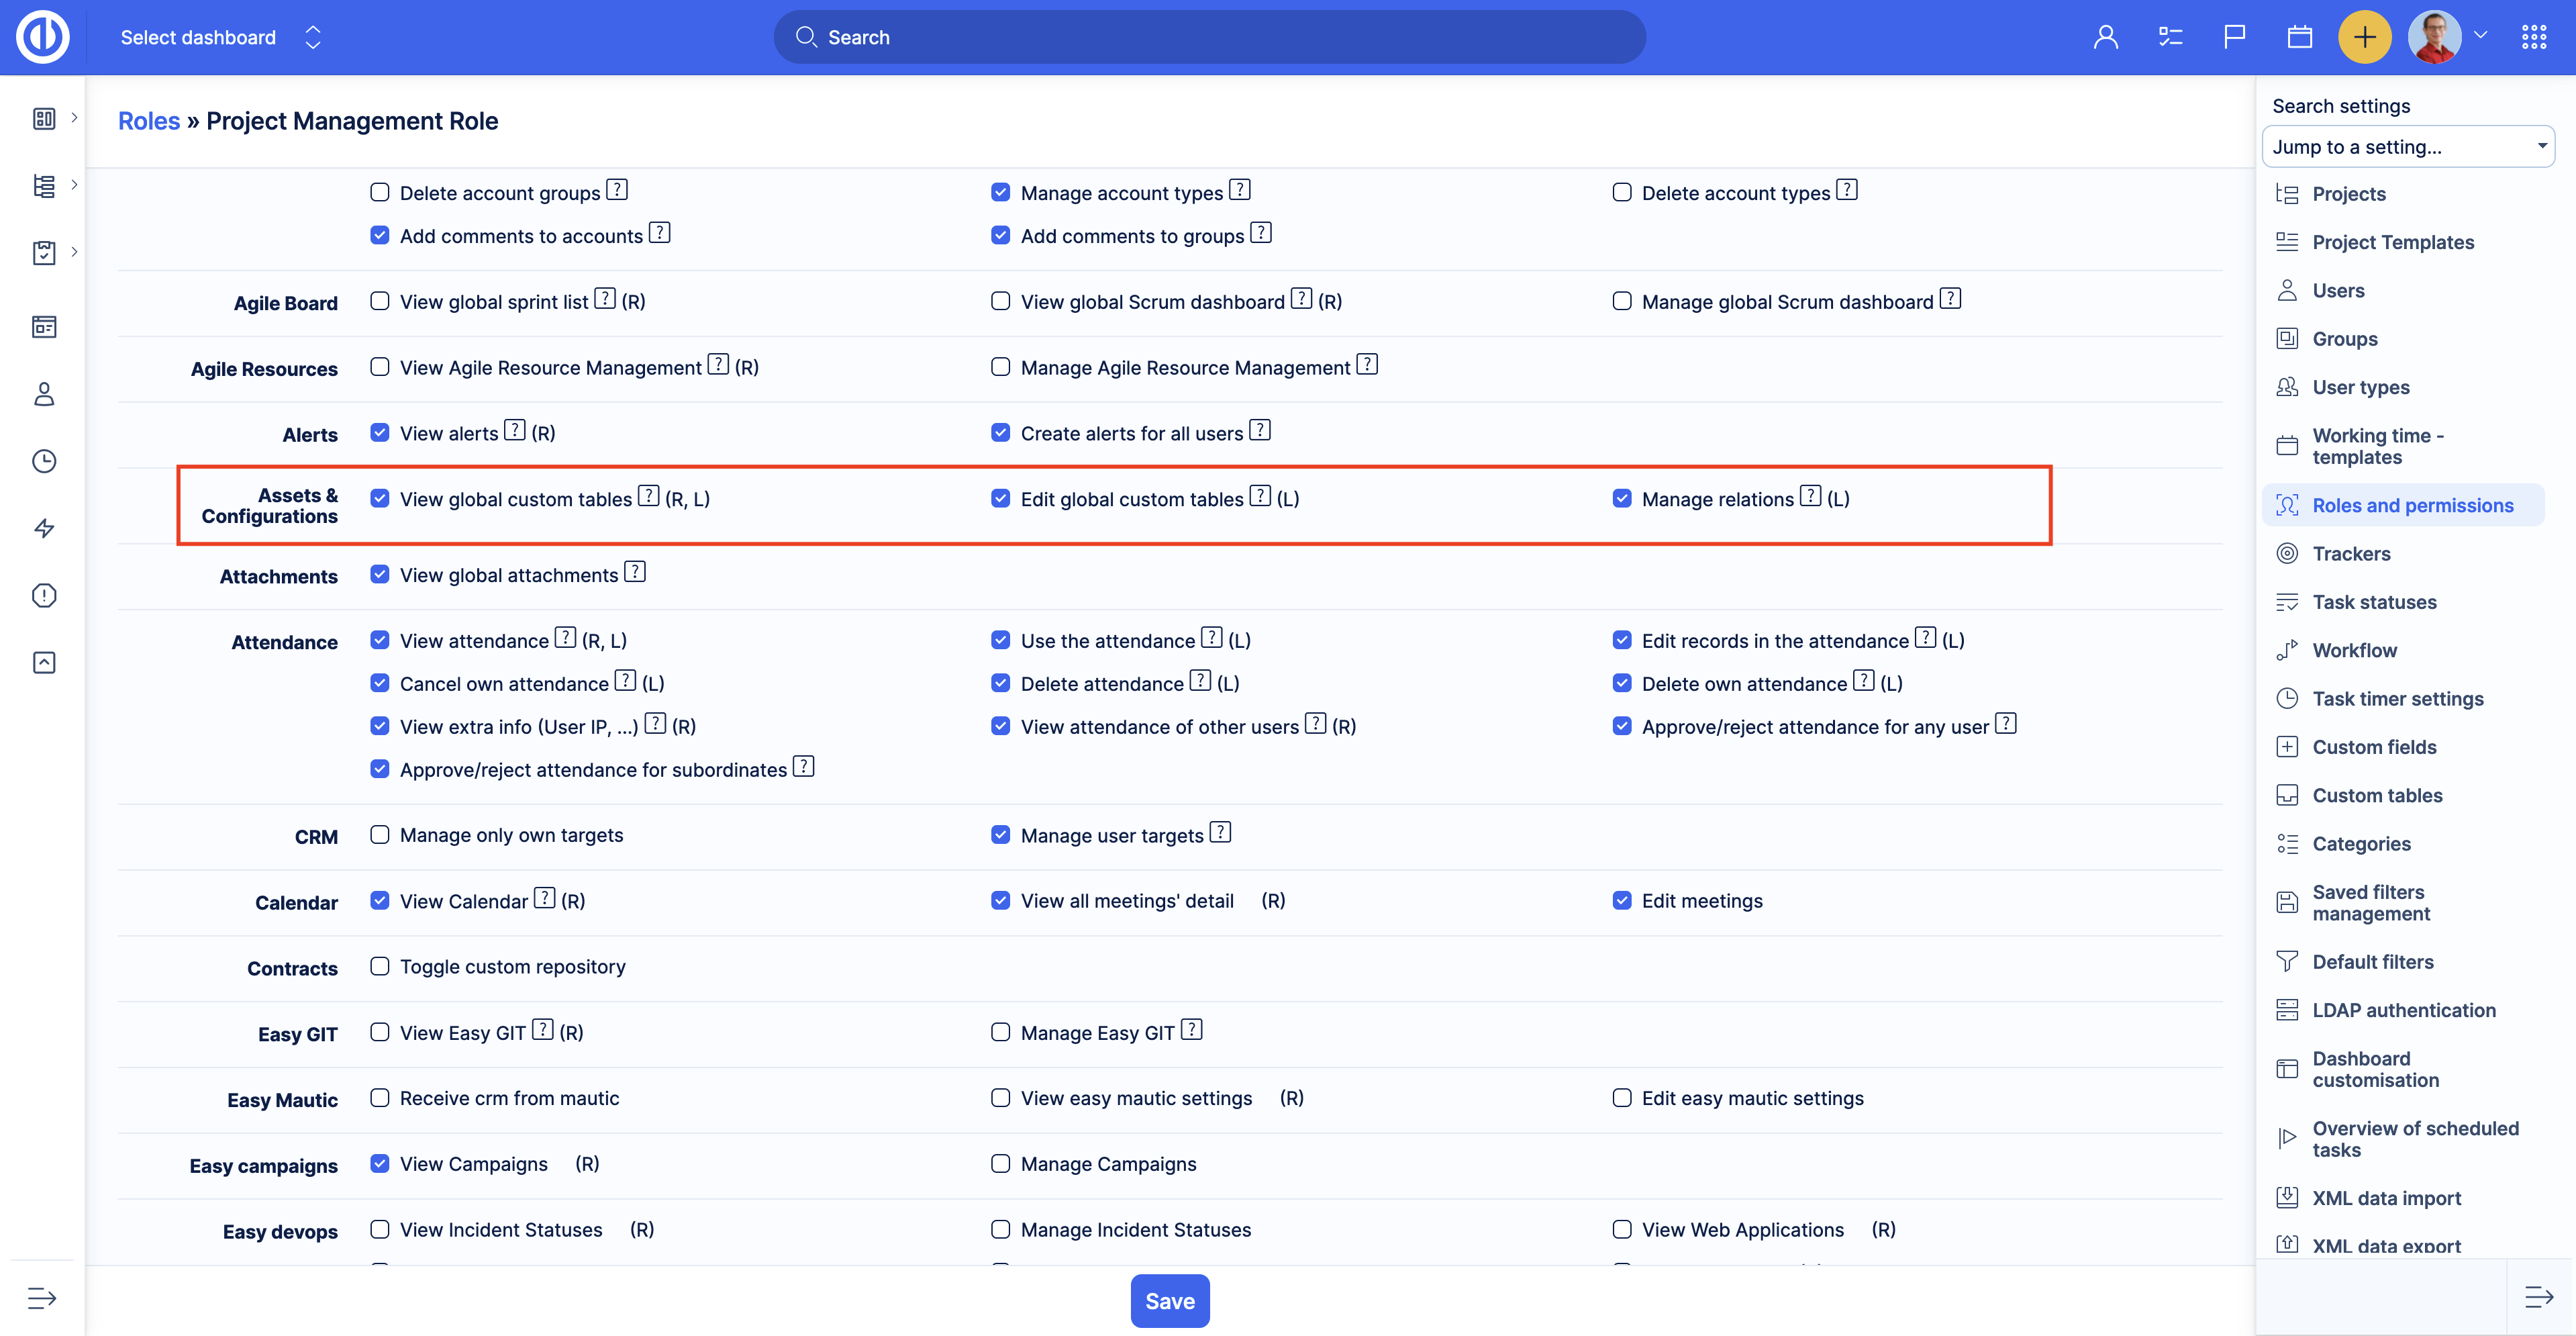The width and height of the screenshot is (2576, 1336).
Task: Open the apps grid menu icon
Action: (x=2534, y=38)
